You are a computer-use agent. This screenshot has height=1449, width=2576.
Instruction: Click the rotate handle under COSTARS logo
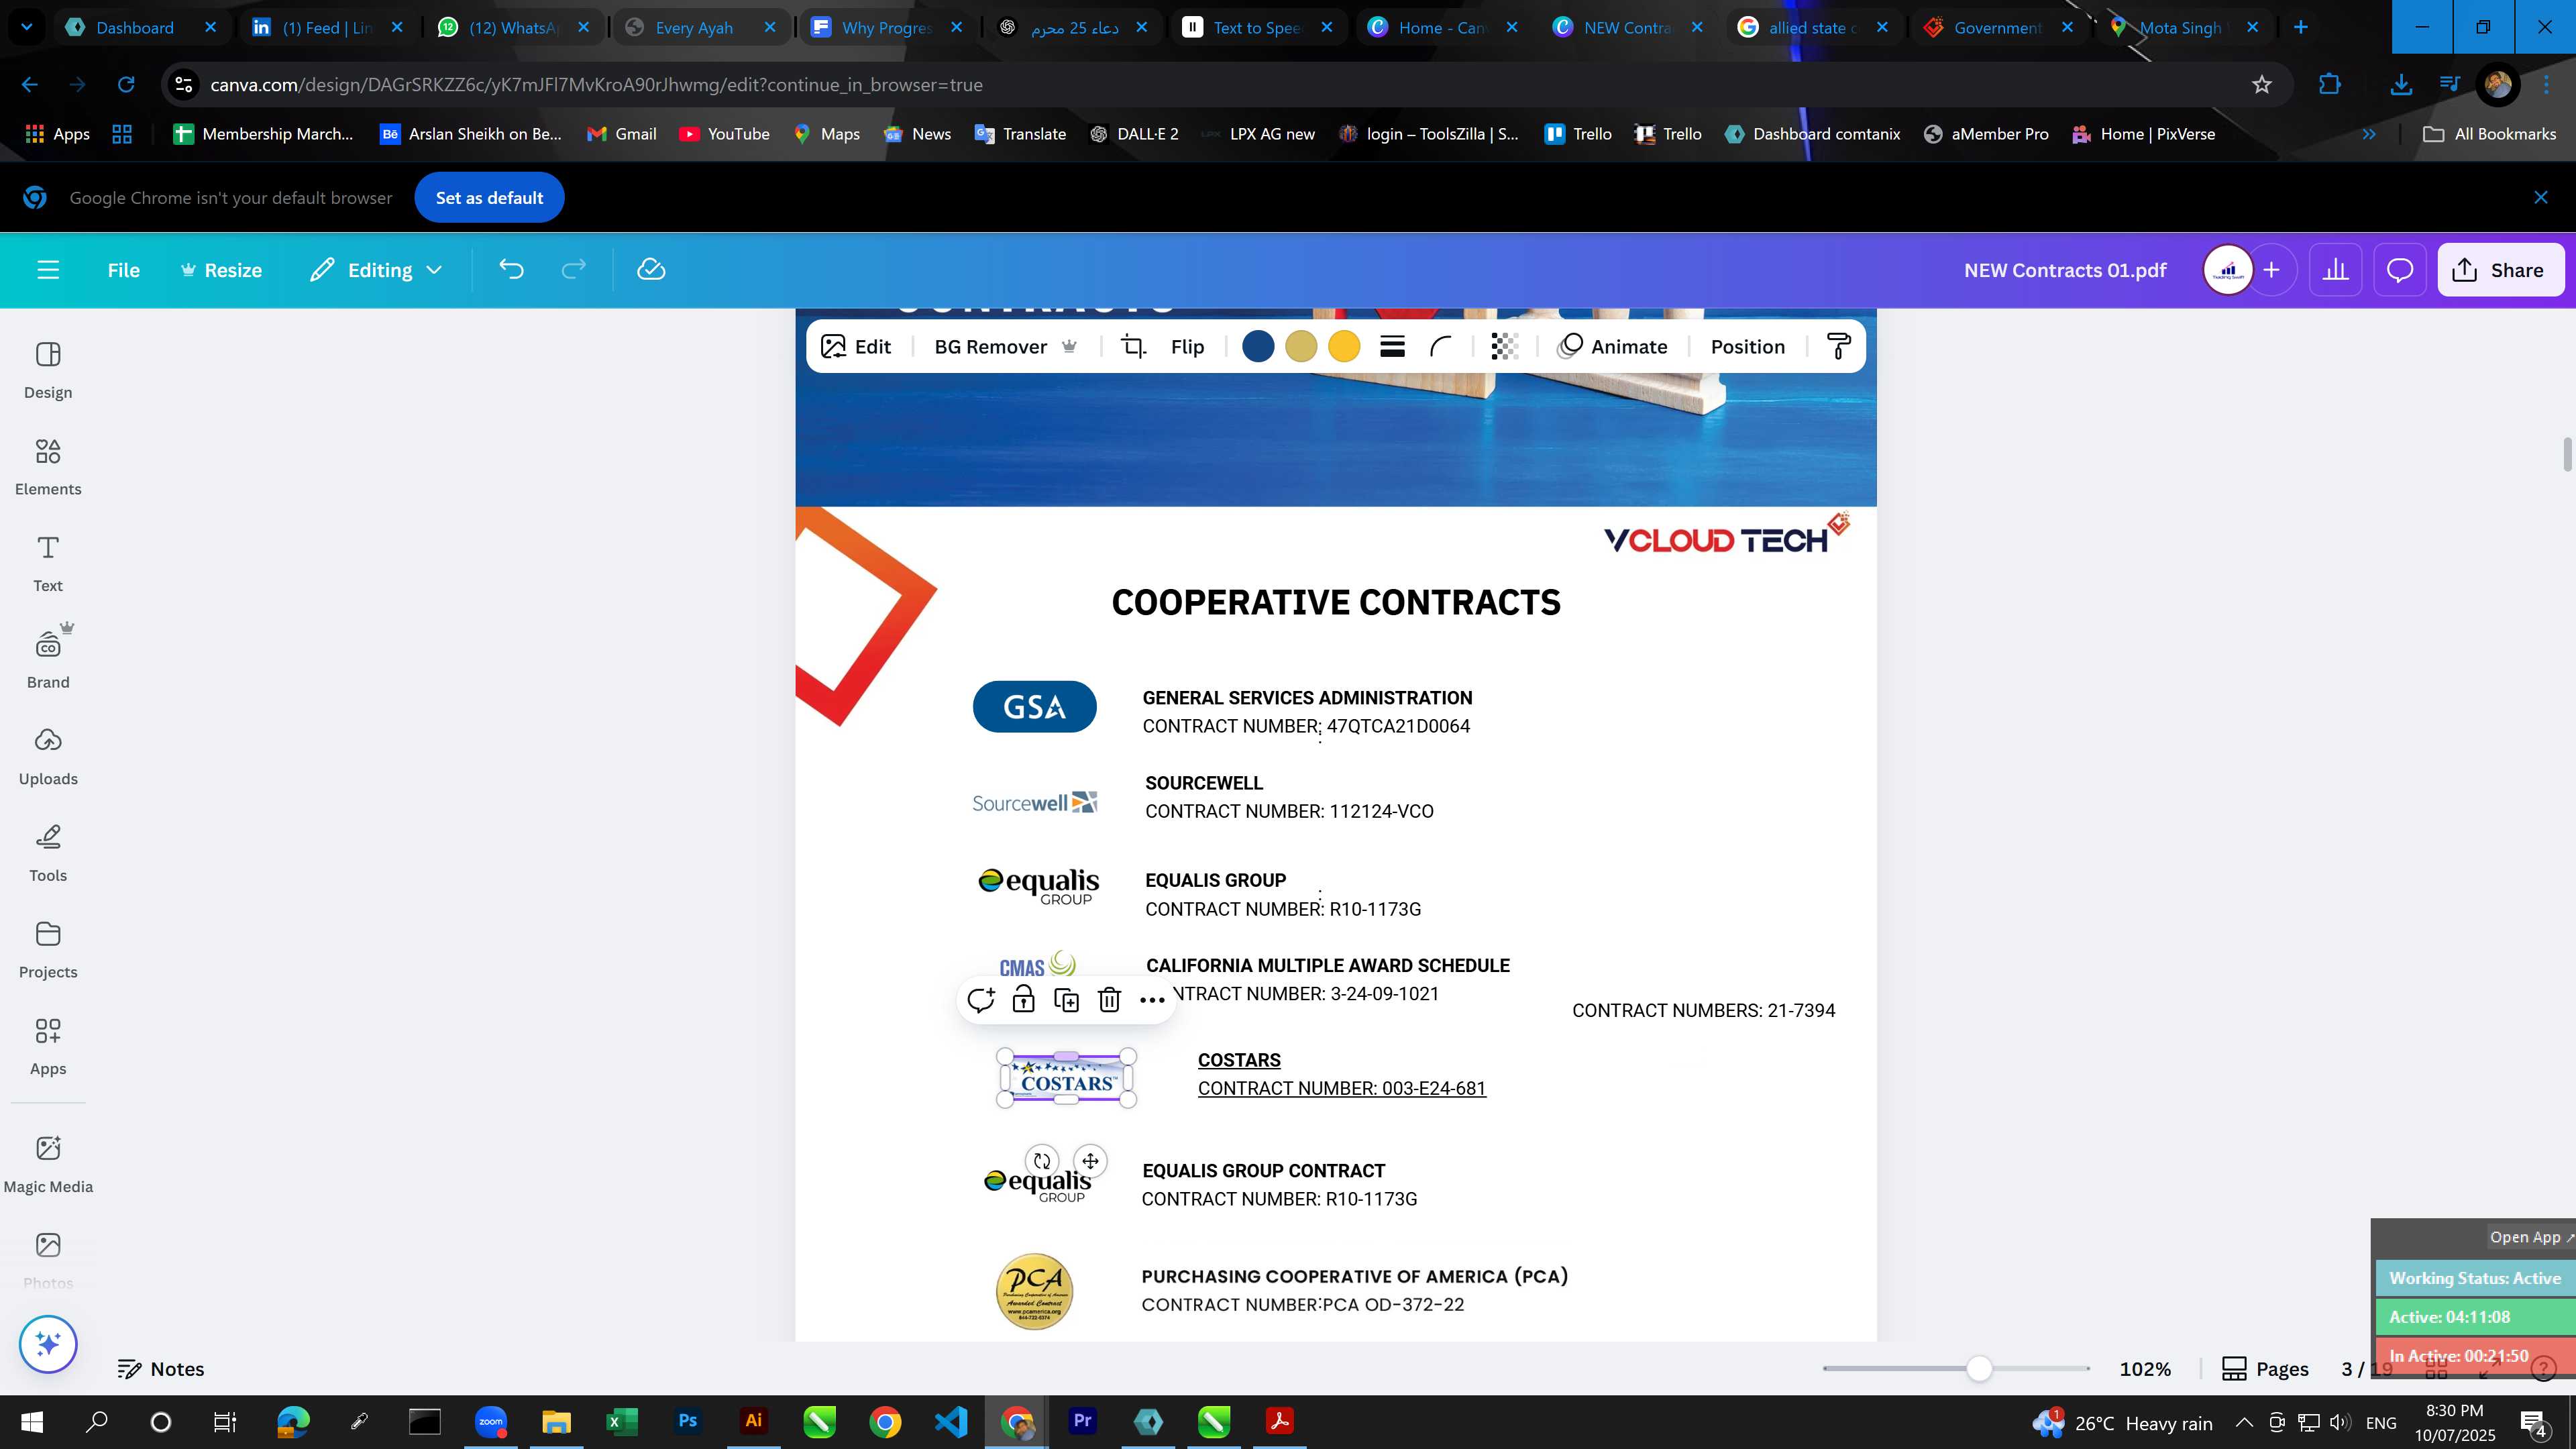[x=1042, y=1161]
